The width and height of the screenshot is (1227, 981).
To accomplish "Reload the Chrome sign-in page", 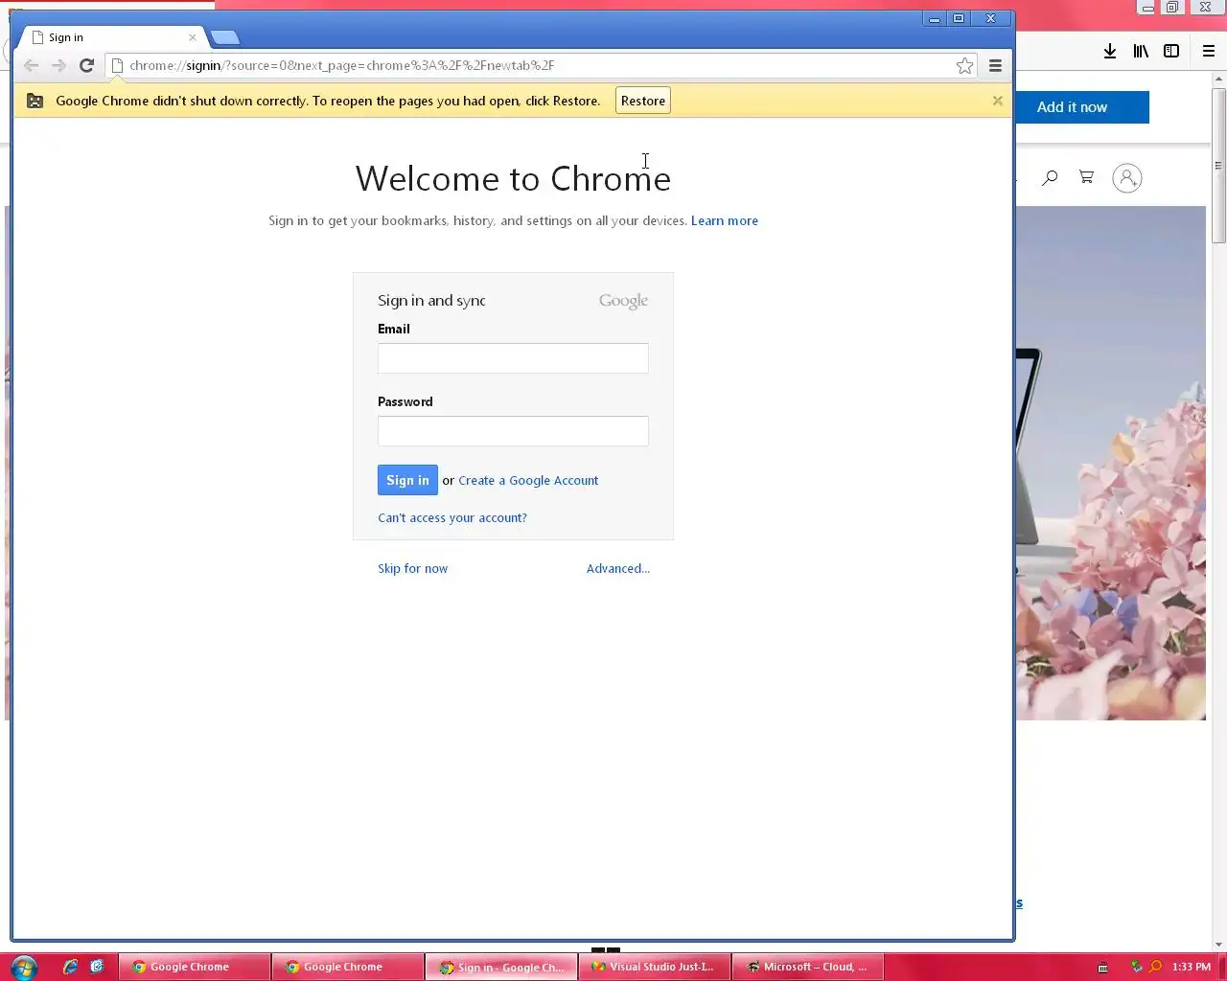I will click(x=86, y=65).
